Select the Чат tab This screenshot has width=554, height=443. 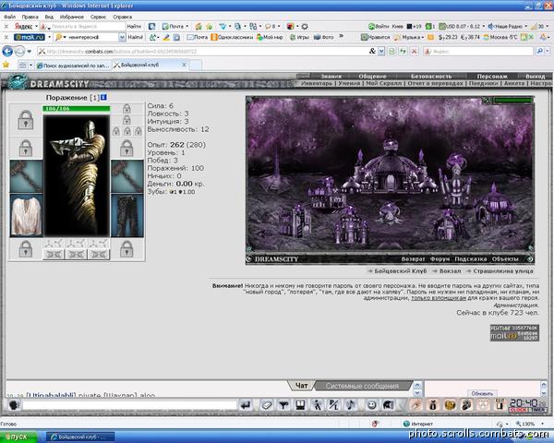[x=301, y=386]
